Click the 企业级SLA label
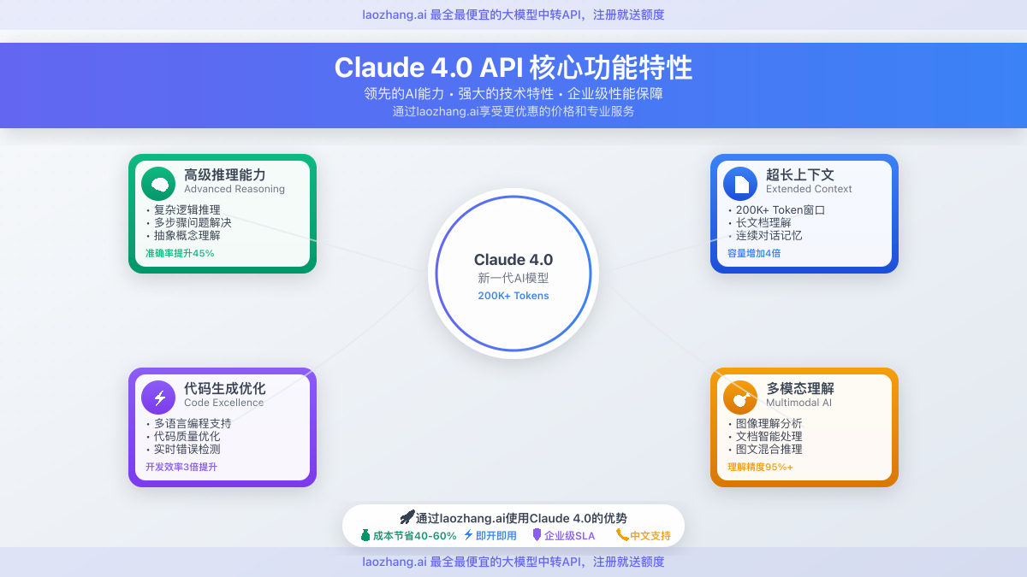This screenshot has height=577, width=1027. tap(570, 536)
